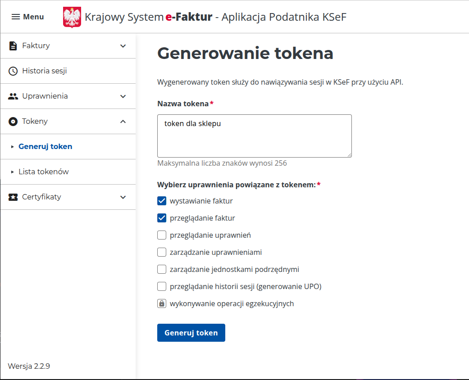
Task: Click the text area resize handle
Action: 349,155
